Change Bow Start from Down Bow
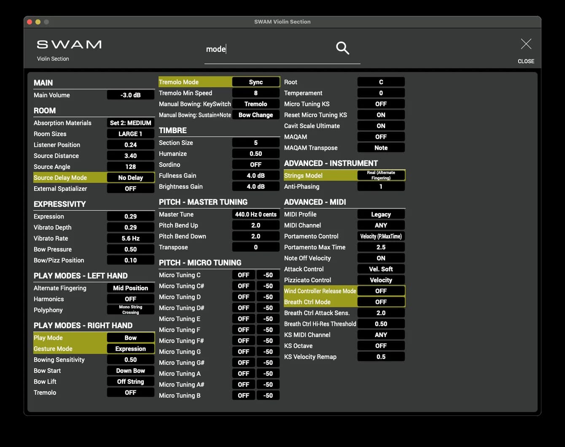 point(131,370)
